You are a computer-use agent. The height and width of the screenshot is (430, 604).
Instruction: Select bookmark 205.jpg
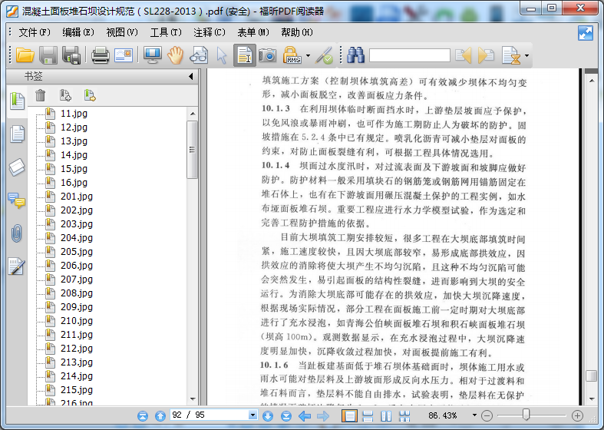(77, 252)
